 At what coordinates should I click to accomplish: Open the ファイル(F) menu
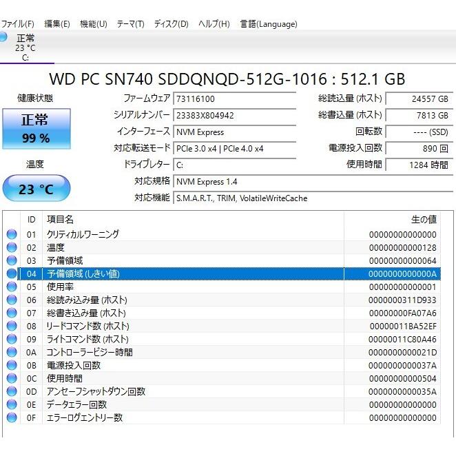[17, 24]
